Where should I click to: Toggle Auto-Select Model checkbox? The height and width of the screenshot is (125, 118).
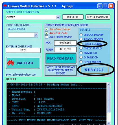pos(47,29)
